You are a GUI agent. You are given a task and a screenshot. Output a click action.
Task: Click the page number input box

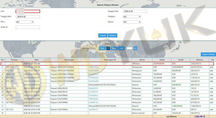pos(129,48)
